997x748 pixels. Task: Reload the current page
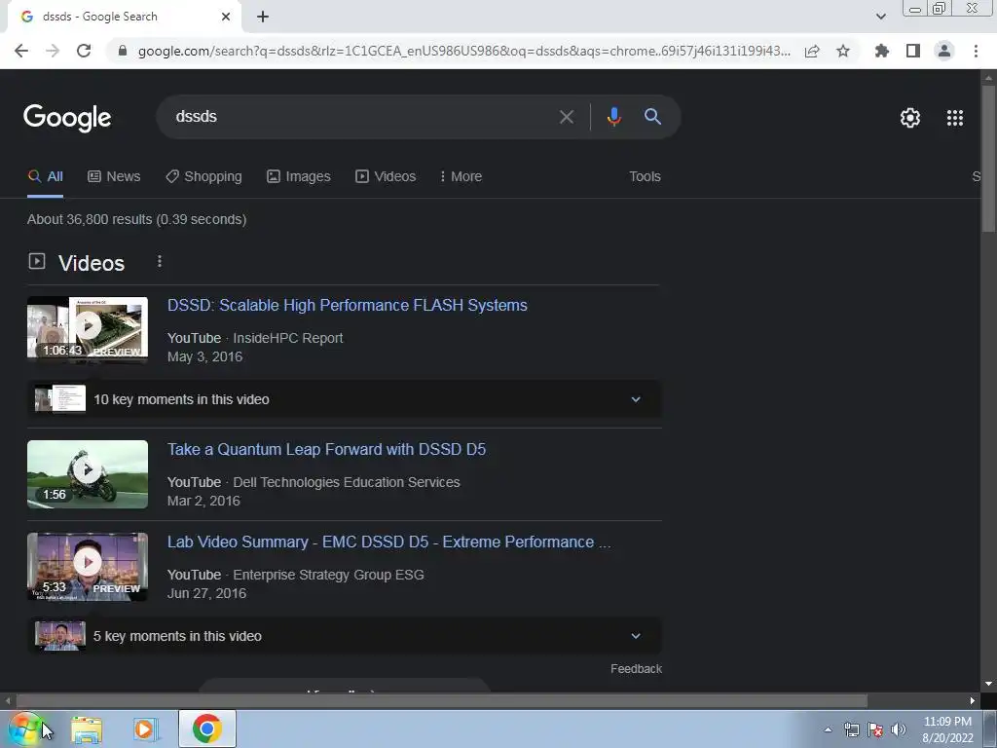click(x=84, y=51)
